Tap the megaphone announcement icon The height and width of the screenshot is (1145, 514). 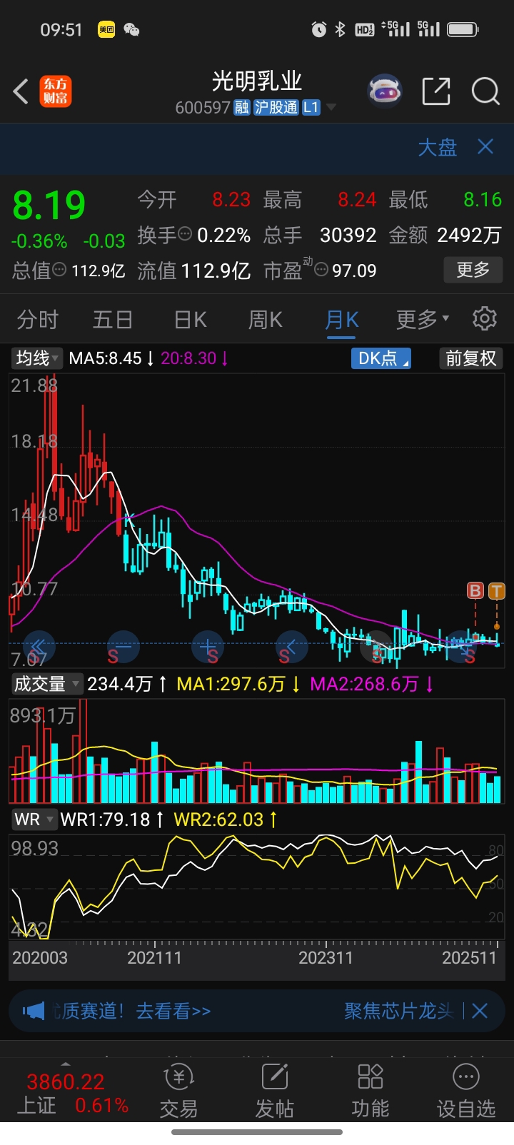click(x=34, y=1010)
